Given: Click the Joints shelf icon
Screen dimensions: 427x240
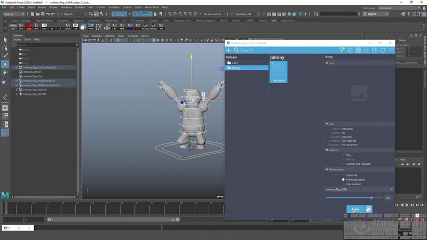Looking at the screenshot, I should [68, 27].
